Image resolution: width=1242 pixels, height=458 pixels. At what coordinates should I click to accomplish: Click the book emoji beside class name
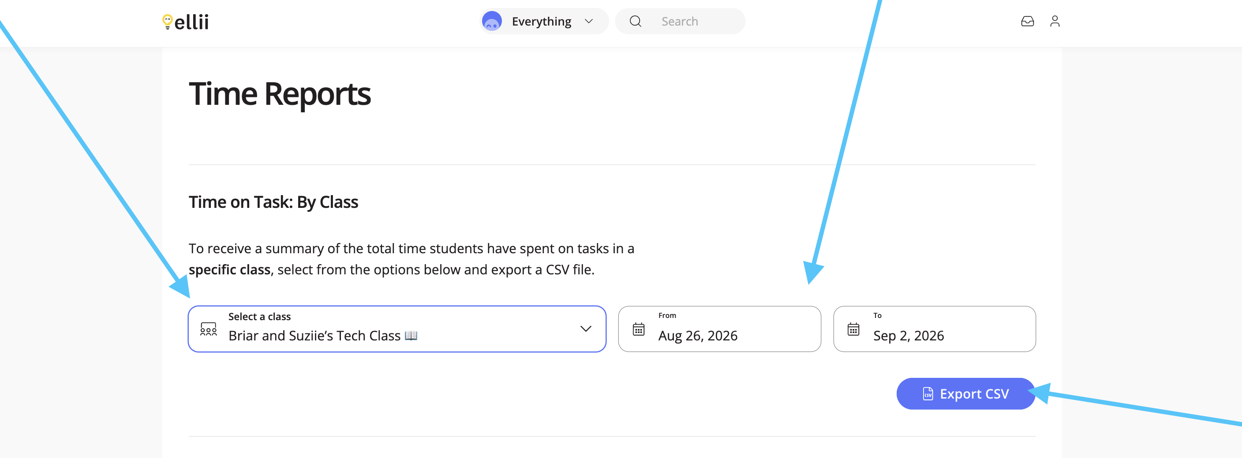click(411, 336)
